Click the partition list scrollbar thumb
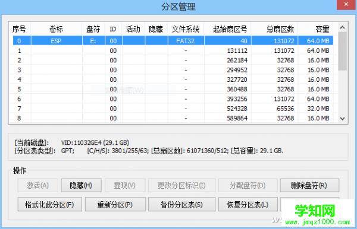 (342, 51)
